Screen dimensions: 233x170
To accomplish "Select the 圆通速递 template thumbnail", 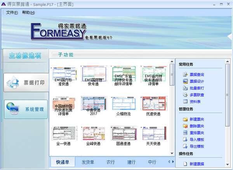I will tap(123, 135).
